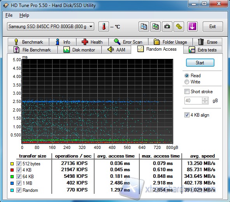This screenshot has width=230, height=202.
Task: Increase short stroke gB value spinner
Action: click(x=205, y=99)
